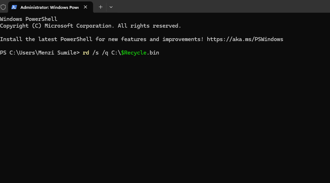Image resolution: width=330 pixels, height=183 pixels.
Task: Click the /q switch in command
Action: (x=105, y=53)
